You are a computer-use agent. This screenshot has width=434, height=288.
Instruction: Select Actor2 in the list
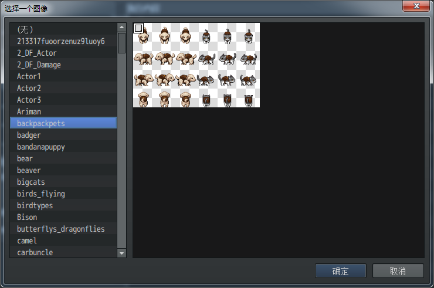click(x=63, y=88)
